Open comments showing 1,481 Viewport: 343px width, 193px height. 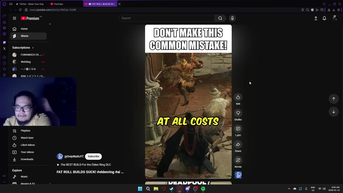coord(238,129)
